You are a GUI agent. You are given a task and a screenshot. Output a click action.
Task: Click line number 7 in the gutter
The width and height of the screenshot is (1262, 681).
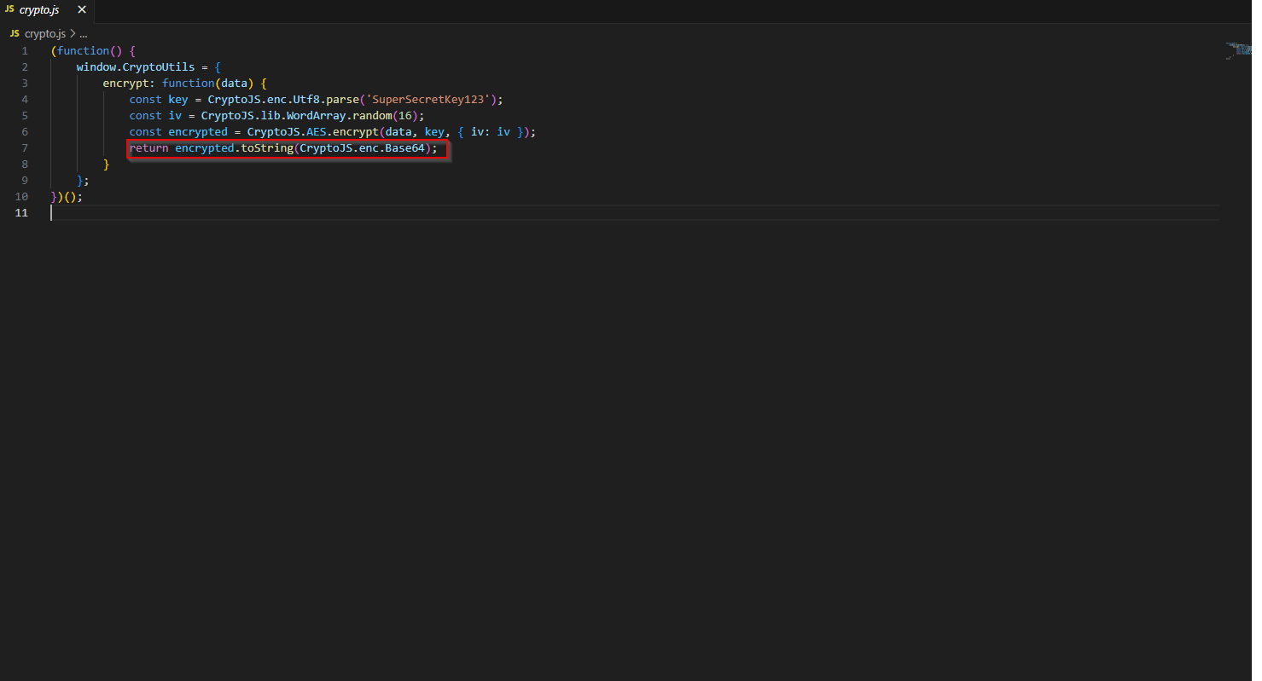25,148
